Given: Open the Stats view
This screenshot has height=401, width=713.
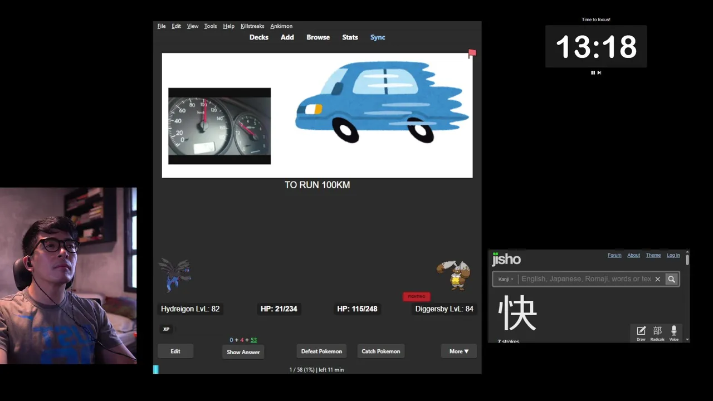Looking at the screenshot, I should coord(350,37).
